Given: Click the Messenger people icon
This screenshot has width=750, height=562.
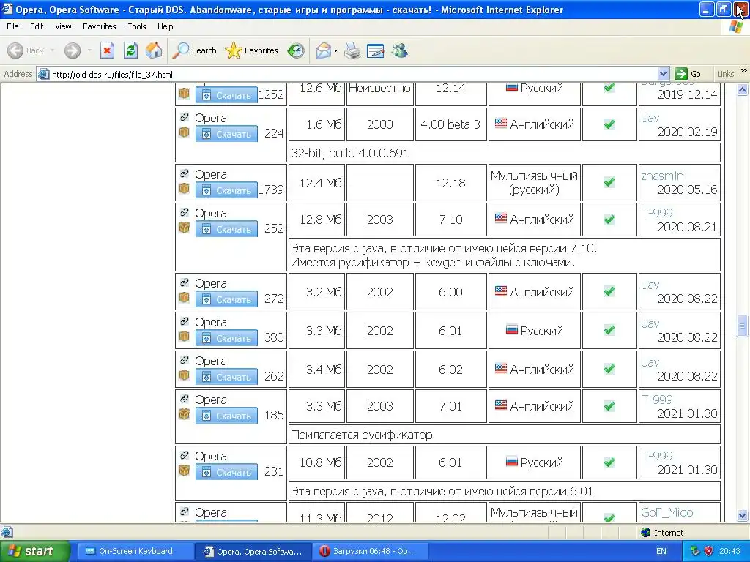Looking at the screenshot, I should (399, 50).
